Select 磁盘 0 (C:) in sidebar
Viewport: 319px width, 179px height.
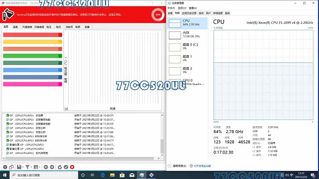pyautogui.click(x=188, y=47)
